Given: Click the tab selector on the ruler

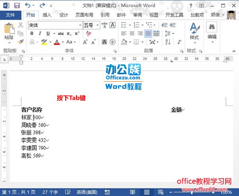Looking at the screenshot, I should point(5,59).
